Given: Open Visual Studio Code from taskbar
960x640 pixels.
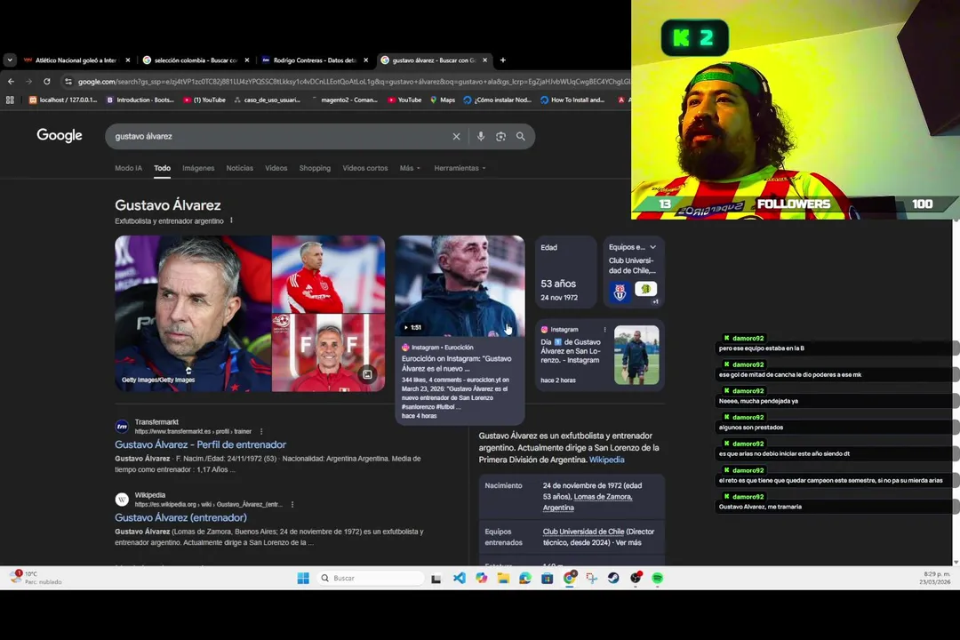Looking at the screenshot, I should pyautogui.click(x=460, y=578).
